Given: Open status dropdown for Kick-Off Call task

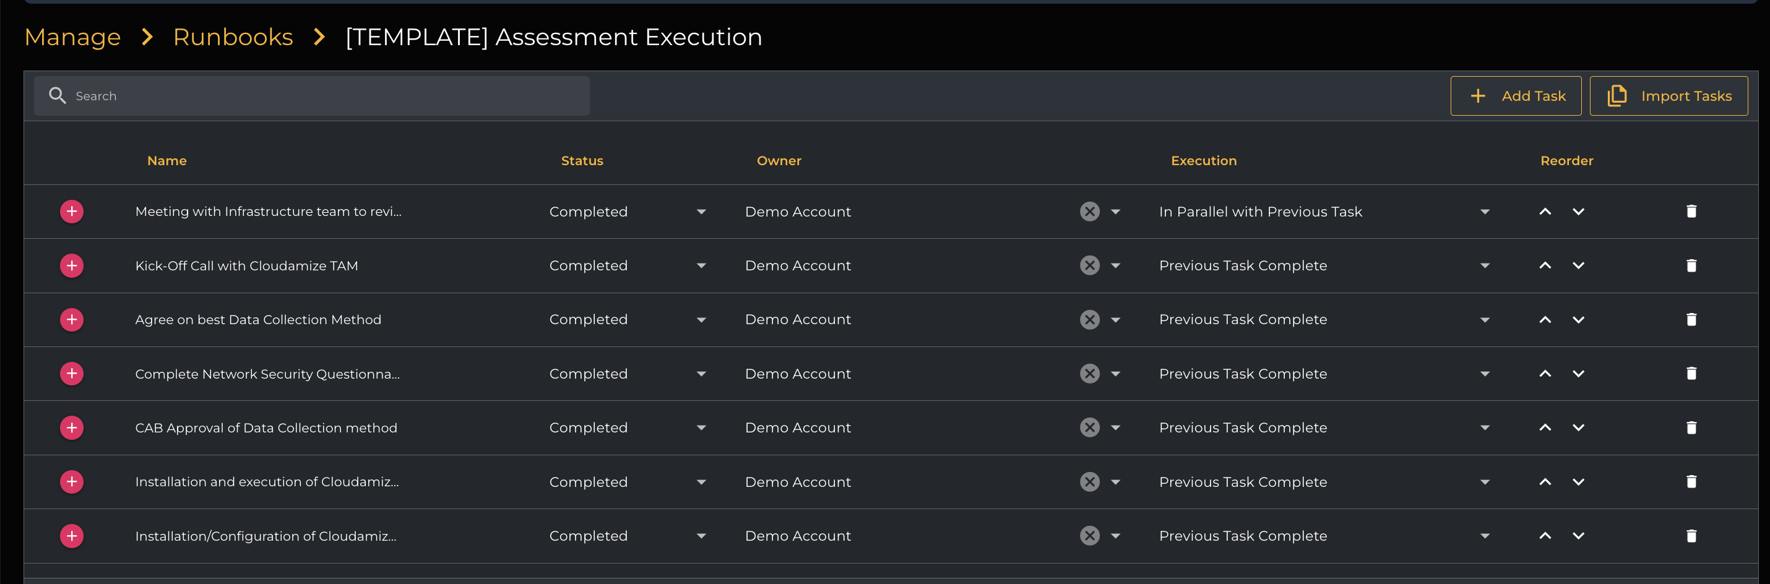Looking at the screenshot, I should pyautogui.click(x=701, y=266).
